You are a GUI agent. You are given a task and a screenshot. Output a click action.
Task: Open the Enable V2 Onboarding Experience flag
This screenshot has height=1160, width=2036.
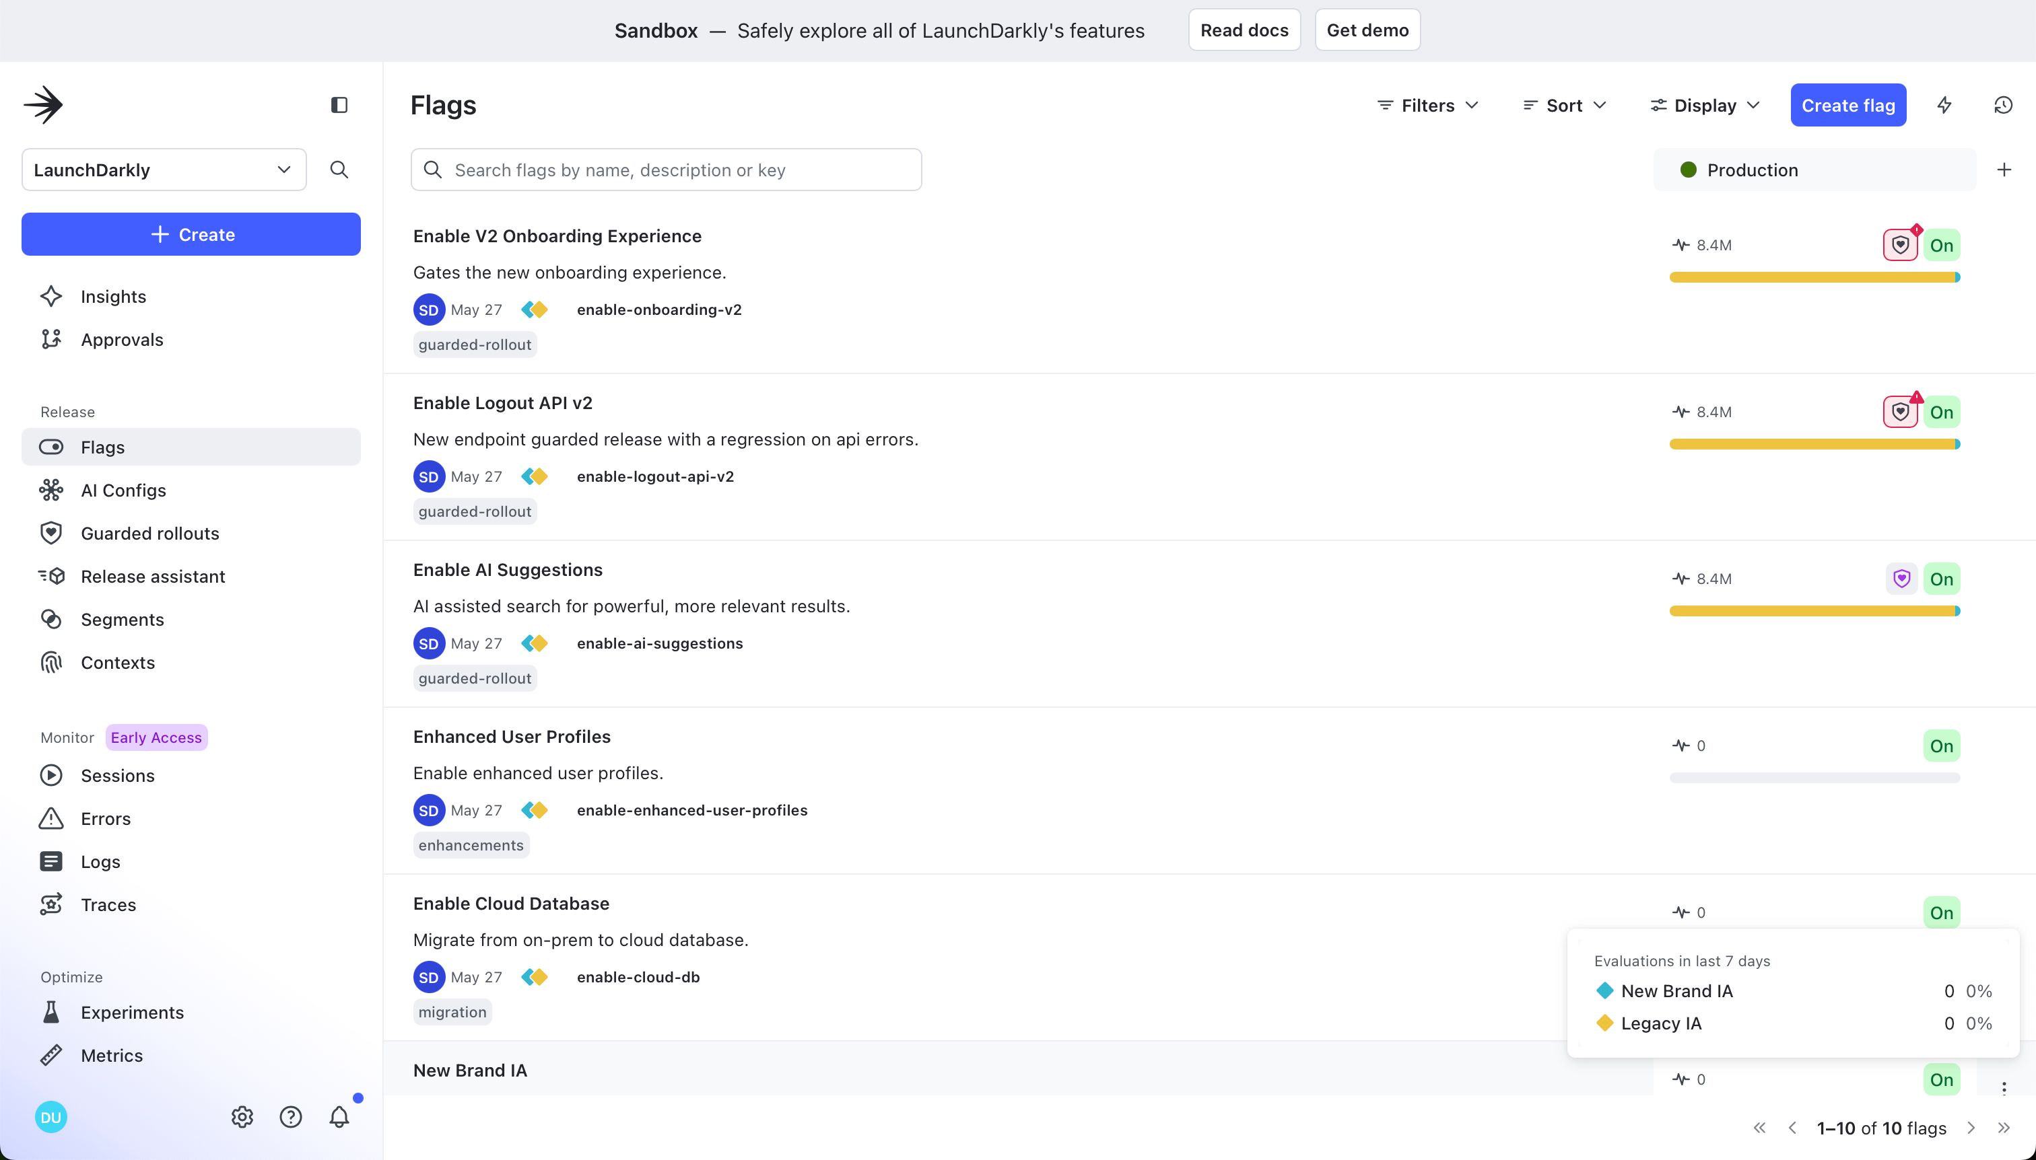click(x=557, y=235)
